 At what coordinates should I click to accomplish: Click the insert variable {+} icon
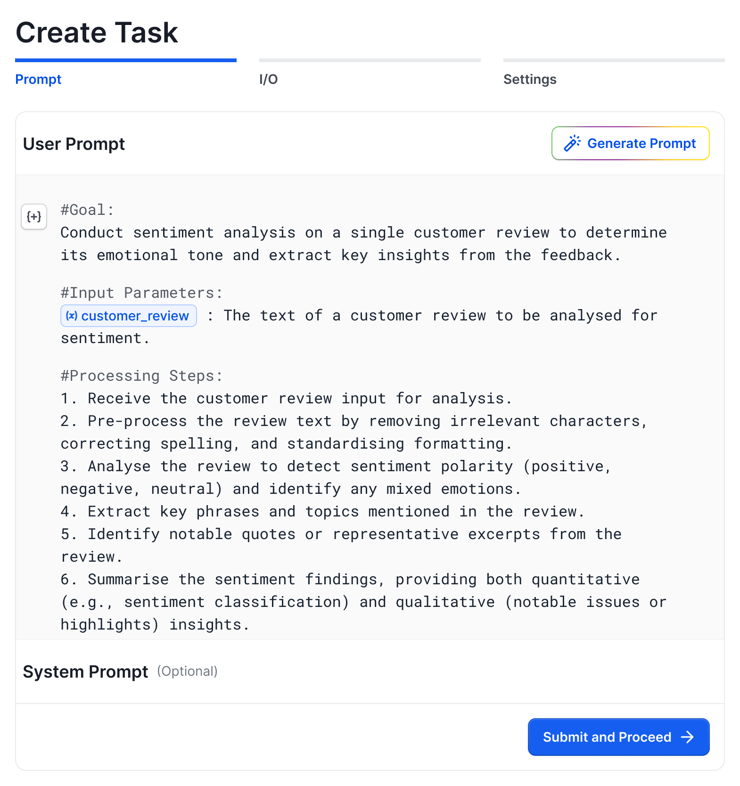tap(34, 217)
